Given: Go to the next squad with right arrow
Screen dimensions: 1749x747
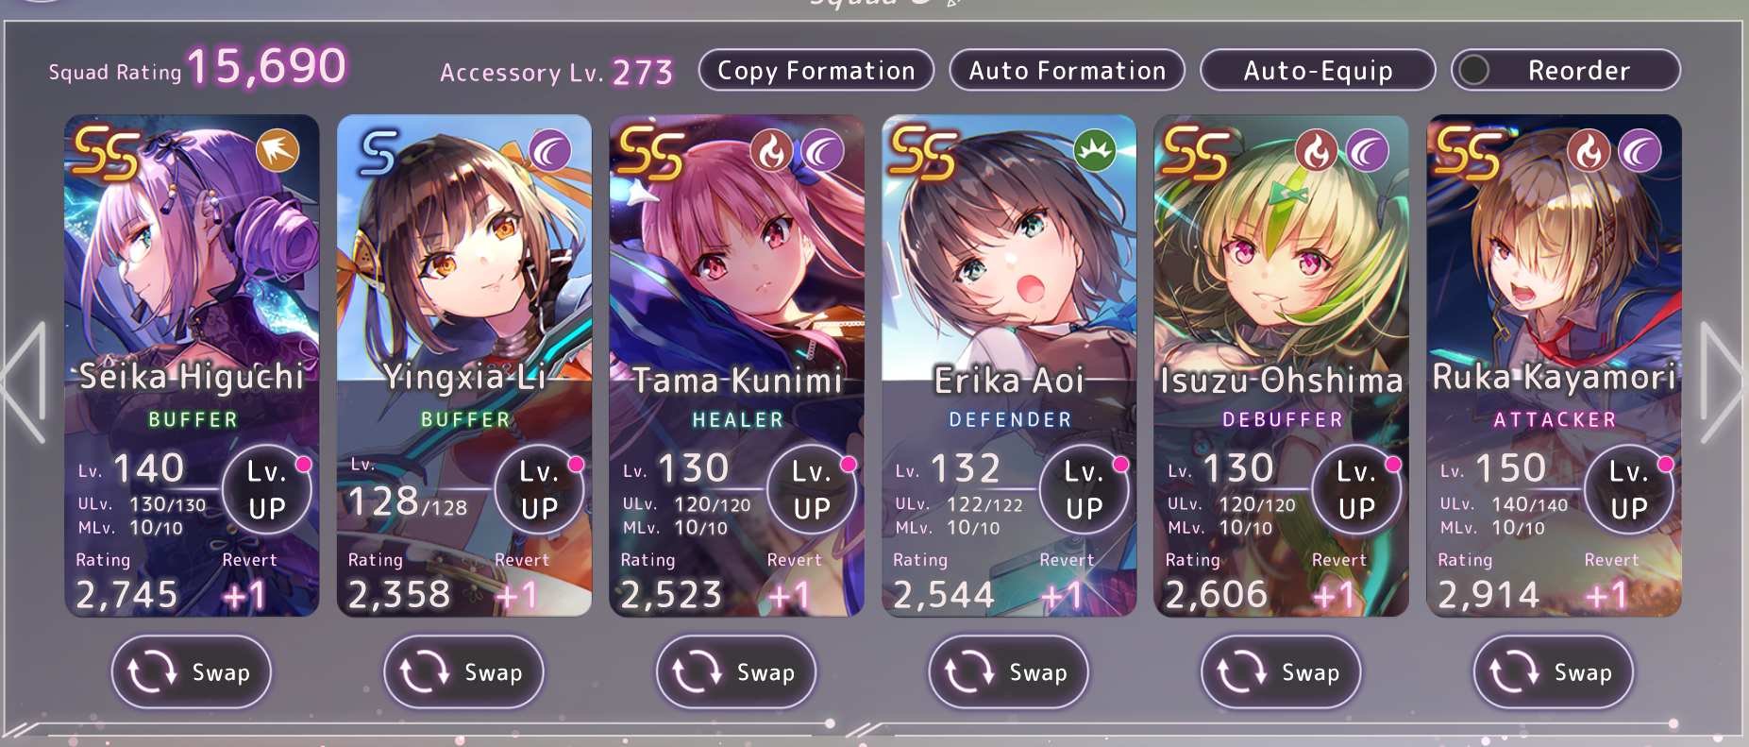Looking at the screenshot, I should [1722, 382].
